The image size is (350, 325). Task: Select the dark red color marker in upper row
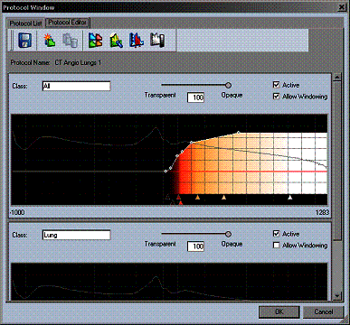[178, 198]
